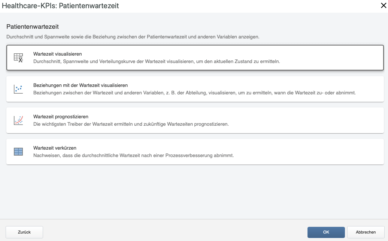Click the table-with-X icon for Wartezeit visualisieren

(x=18, y=58)
